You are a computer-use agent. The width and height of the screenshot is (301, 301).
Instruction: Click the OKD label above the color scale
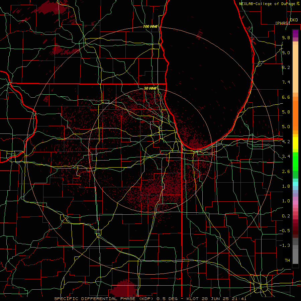294,20
